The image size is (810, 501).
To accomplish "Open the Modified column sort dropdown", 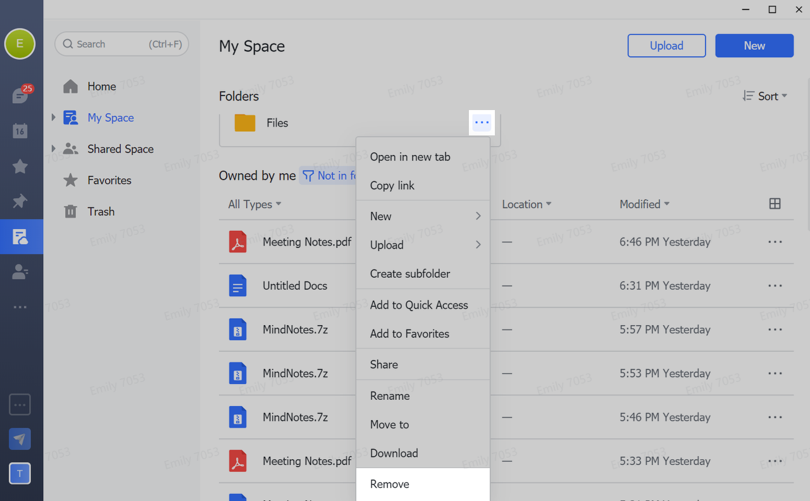I will (x=644, y=204).
